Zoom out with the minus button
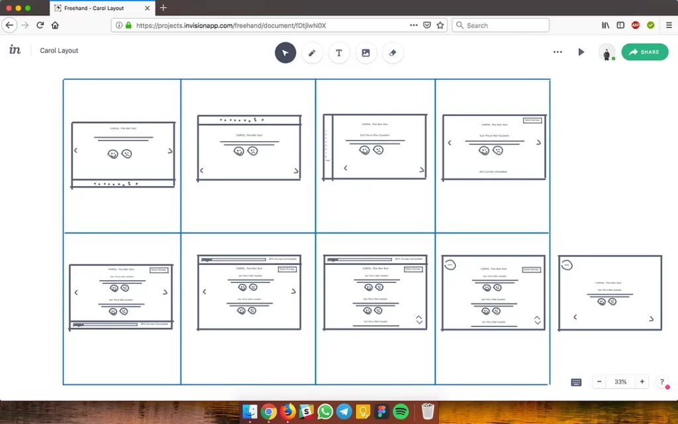Screen dimensions: 678x424 coord(599,382)
